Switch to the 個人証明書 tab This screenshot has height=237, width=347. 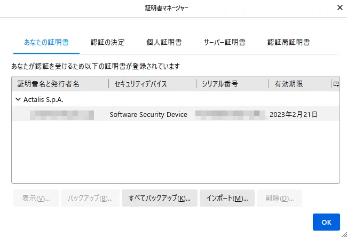click(164, 42)
